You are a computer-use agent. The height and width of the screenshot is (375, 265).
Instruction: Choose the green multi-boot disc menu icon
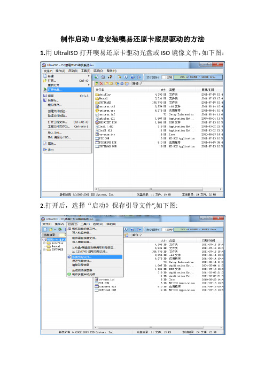pyautogui.click(x=69, y=274)
